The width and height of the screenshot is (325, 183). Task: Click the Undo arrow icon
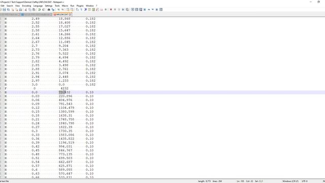[39, 10]
